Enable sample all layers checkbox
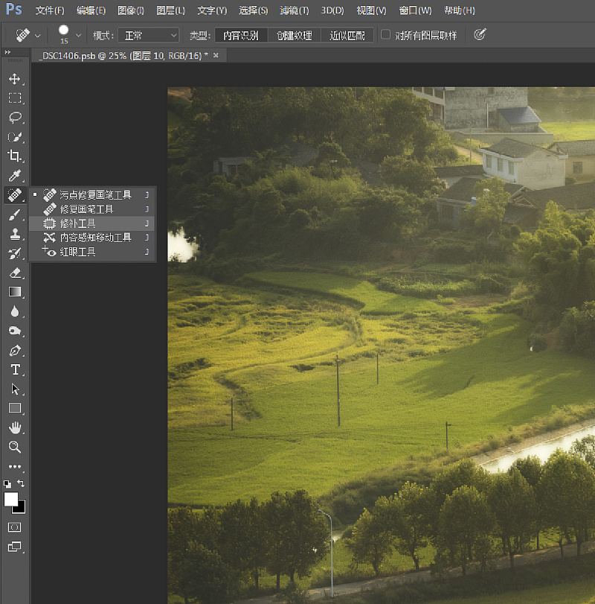The height and width of the screenshot is (604, 595). tap(385, 35)
